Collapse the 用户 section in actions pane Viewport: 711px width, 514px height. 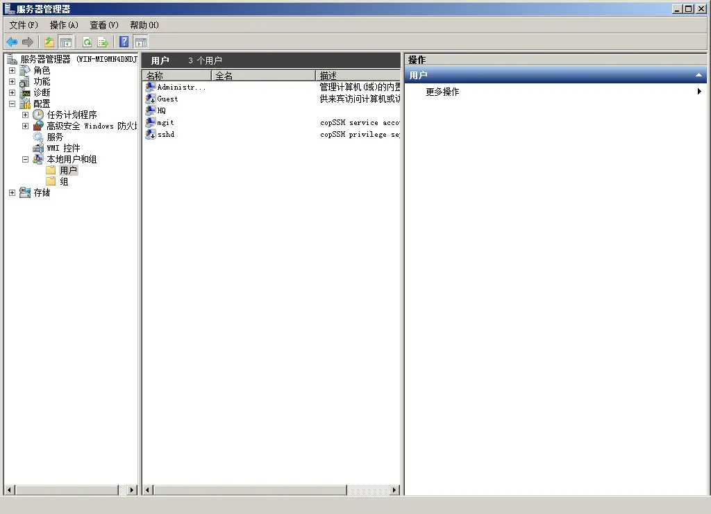699,75
